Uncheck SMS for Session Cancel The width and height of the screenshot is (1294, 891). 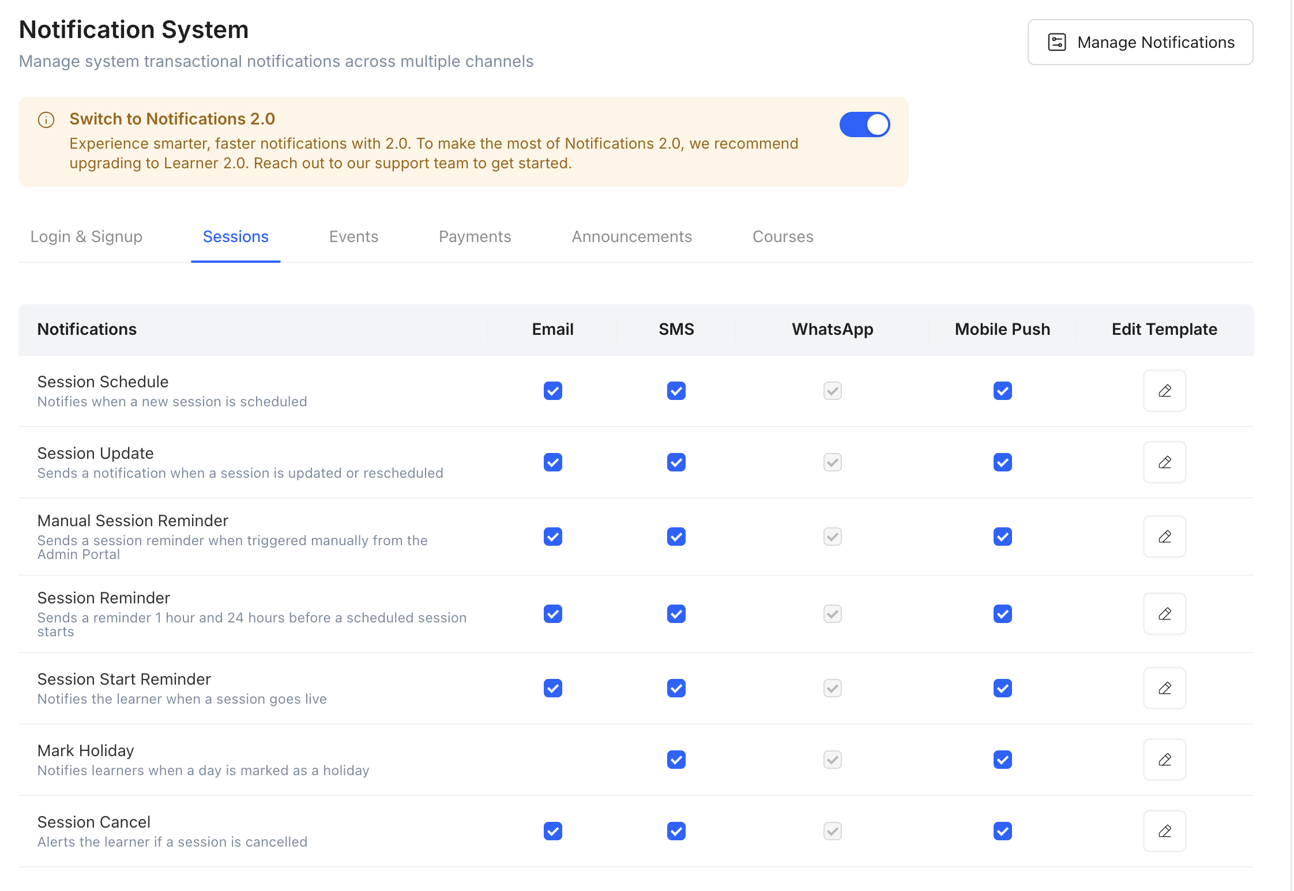pyautogui.click(x=676, y=831)
